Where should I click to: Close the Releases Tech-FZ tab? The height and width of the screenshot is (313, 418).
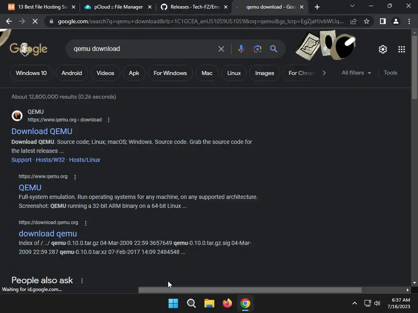click(x=226, y=7)
